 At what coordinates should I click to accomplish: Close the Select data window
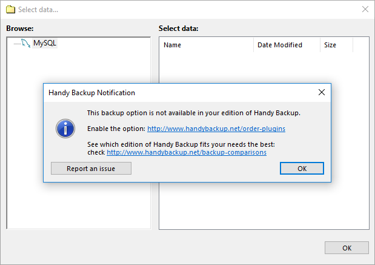point(365,10)
